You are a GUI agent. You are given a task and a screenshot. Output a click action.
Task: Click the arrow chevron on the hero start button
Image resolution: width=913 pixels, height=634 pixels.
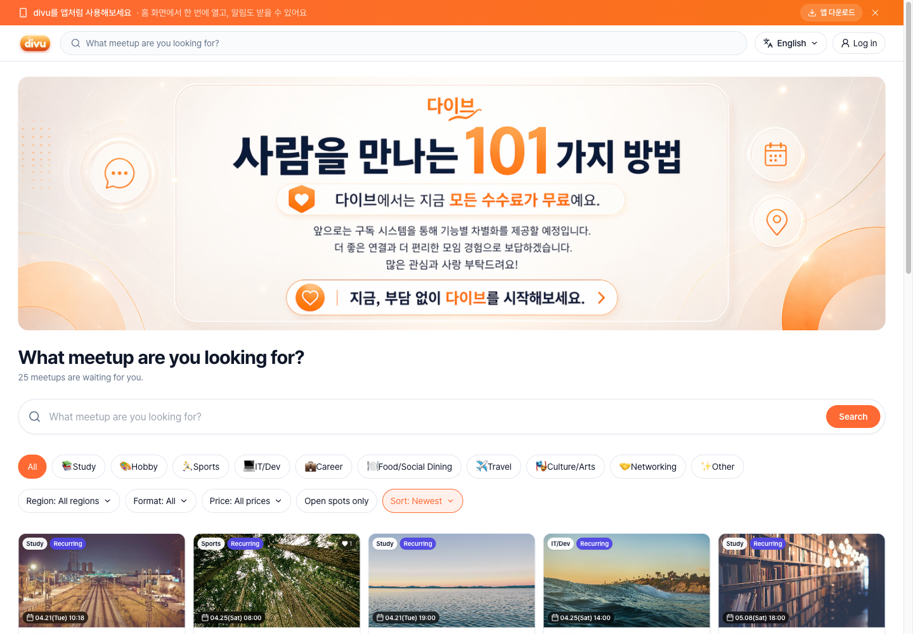601,297
